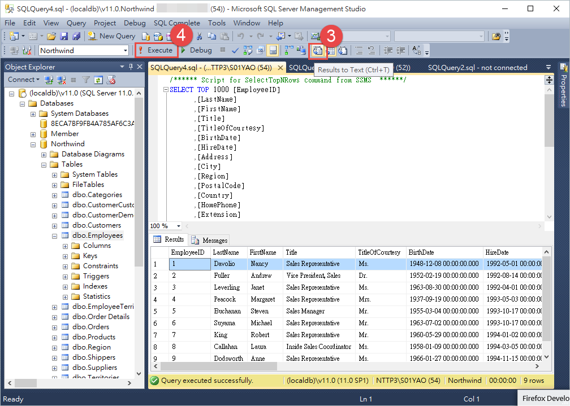
Task: Click the Results to File icon
Action: pos(343,50)
